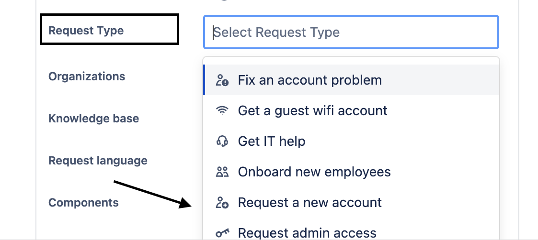Click the Request Type field label
The width and height of the screenshot is (538, 240).
(86, 31)
